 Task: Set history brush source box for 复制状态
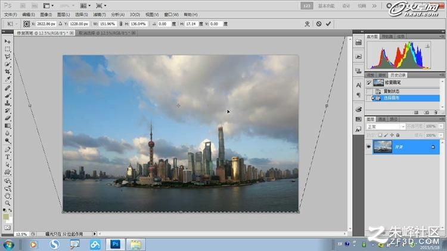click(x=369, y=92)
